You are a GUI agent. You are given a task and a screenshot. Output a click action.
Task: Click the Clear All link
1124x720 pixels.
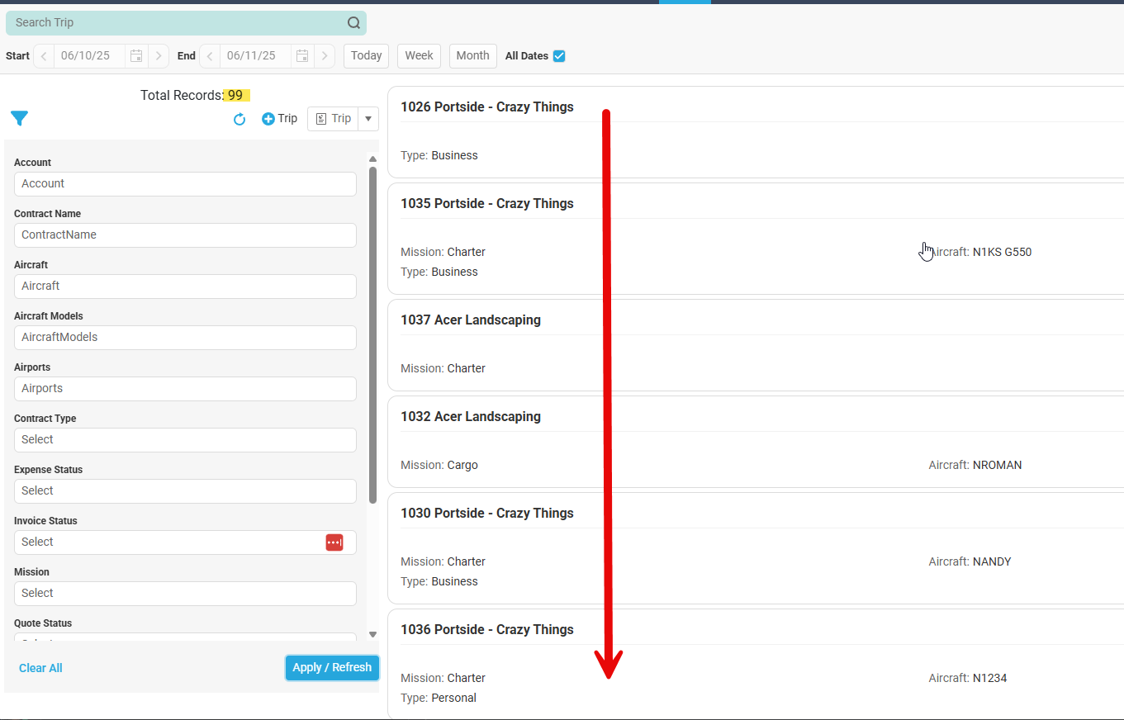point(40,668)
